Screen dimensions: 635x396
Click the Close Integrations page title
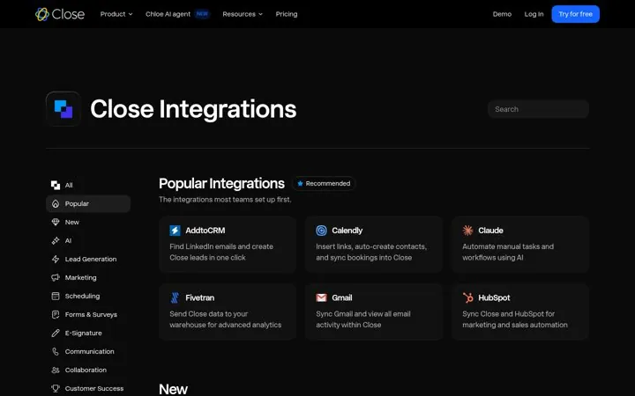[193, 109]
